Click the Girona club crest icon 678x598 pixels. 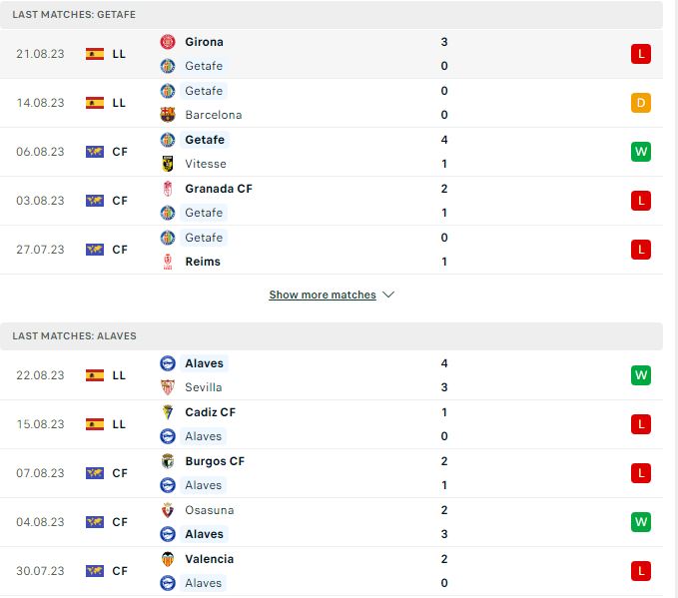point(168,42)
